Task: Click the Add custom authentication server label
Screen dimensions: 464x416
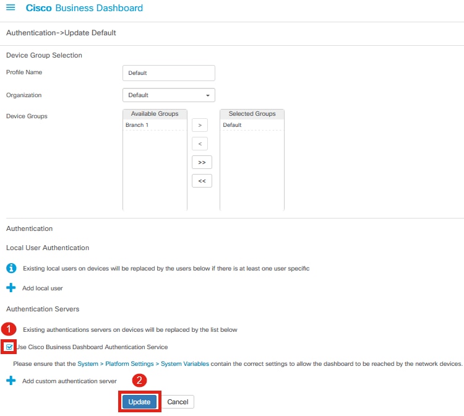Action: pos(69,381)
